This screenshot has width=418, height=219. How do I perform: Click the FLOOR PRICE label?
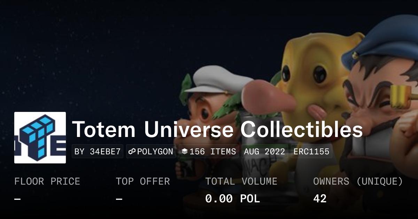[47, 181]
